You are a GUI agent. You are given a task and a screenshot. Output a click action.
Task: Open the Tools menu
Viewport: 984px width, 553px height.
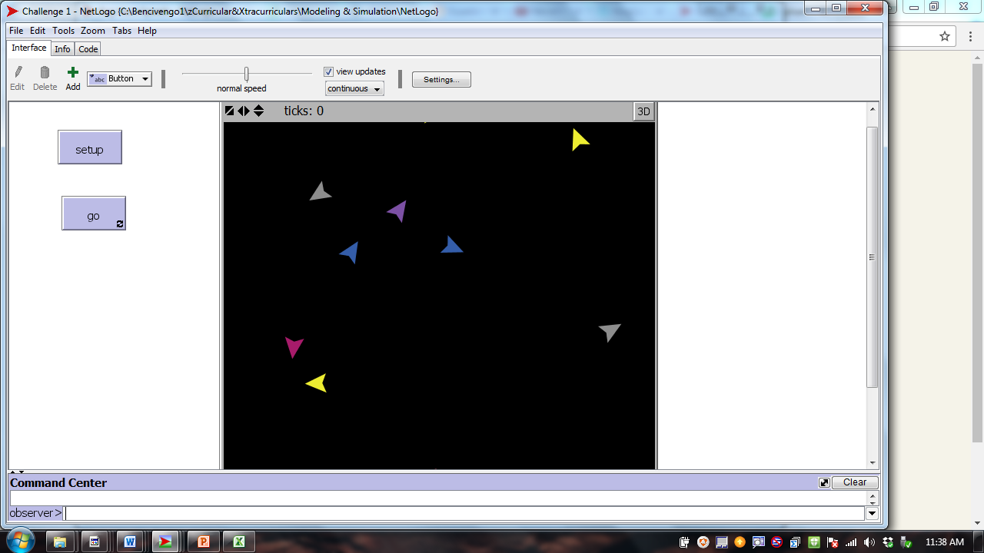[64, 31]
